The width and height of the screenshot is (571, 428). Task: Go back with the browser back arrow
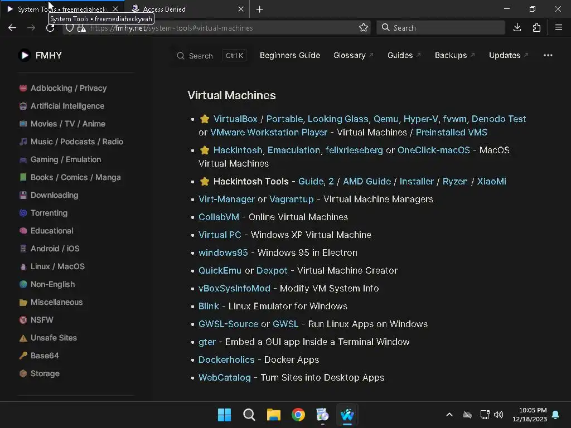coord(12,28)
